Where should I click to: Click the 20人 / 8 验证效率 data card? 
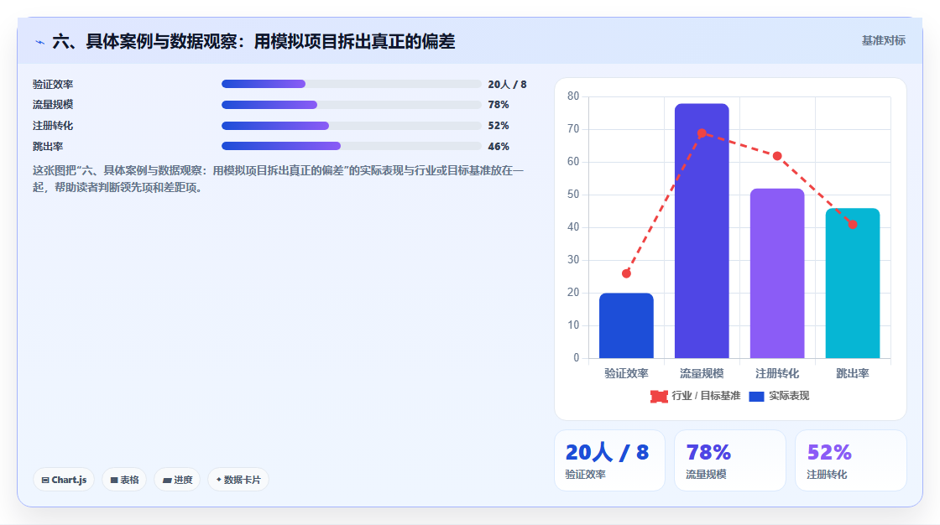coord(609,460)
